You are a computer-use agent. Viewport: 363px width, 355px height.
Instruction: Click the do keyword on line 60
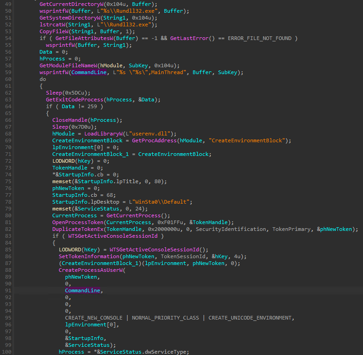coord(43,79)
